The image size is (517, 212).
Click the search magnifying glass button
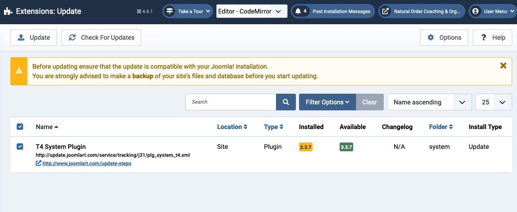tap(286, 102)
